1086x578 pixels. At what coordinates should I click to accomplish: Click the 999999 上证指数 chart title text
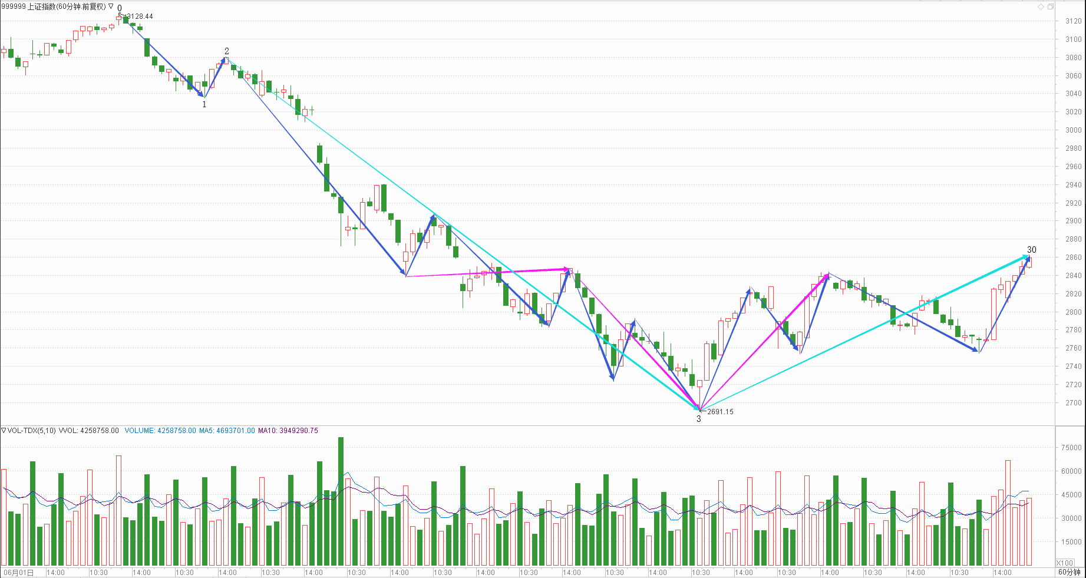click(x=53, y=6)
